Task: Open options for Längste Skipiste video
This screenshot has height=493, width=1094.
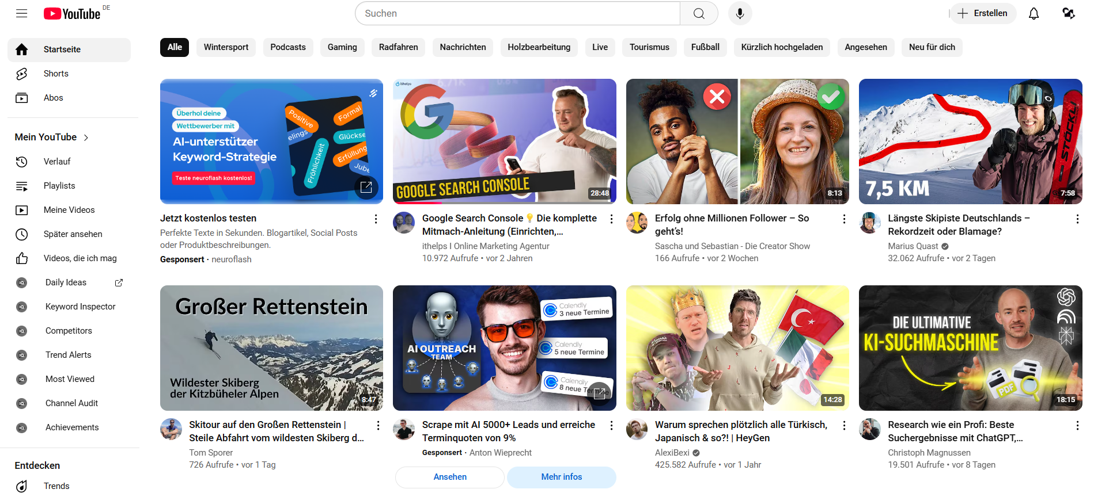Action: (x=1077, y=219)
